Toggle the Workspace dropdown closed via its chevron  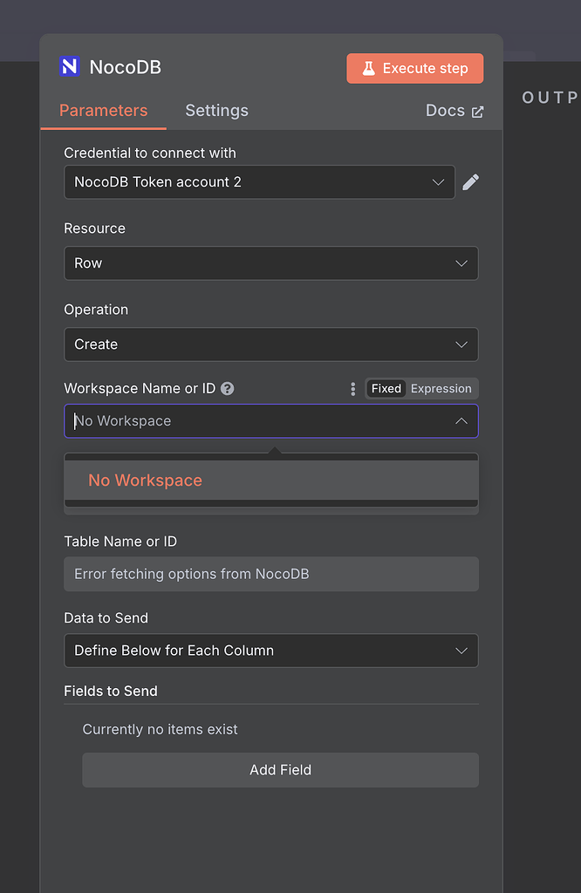pyautogui.click(x=461, y=420)
